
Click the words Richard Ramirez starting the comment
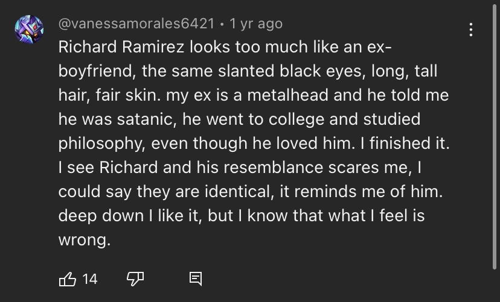[x=121, y=47]
